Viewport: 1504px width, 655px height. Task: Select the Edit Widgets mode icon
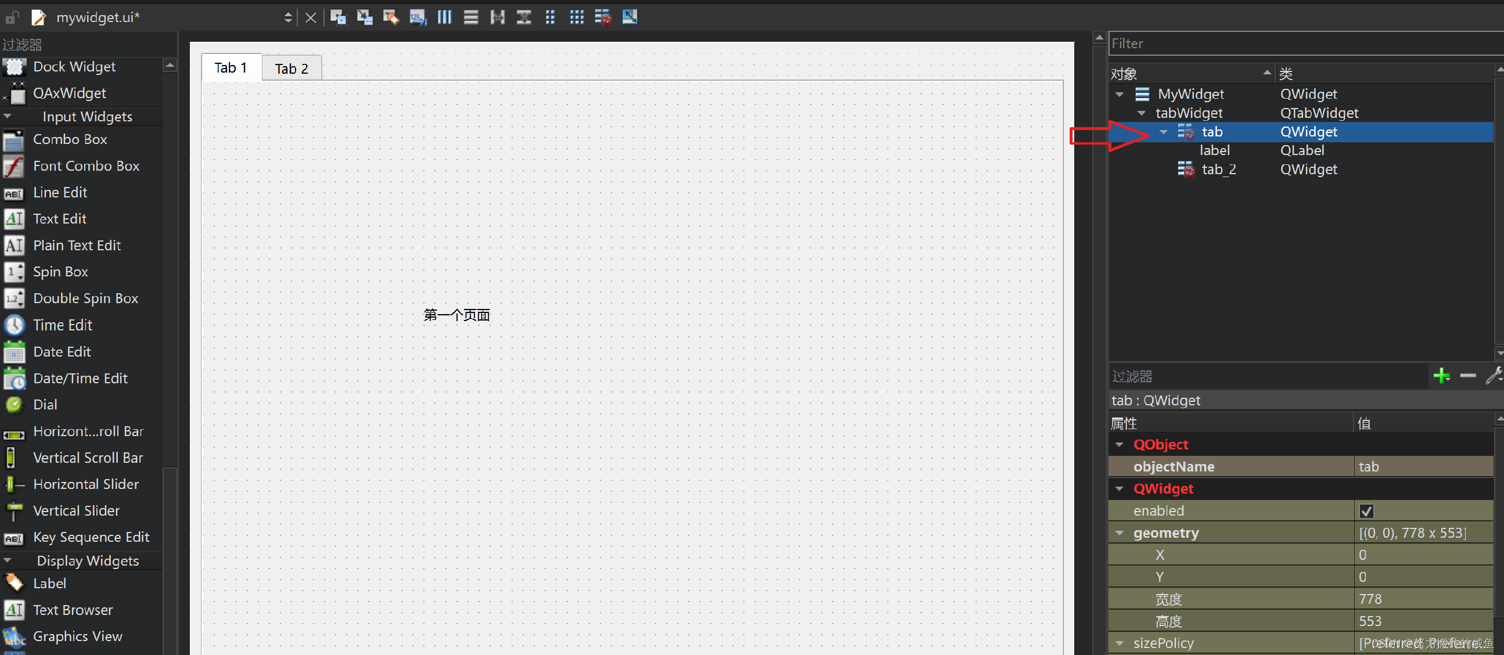(x=337, y=17)
